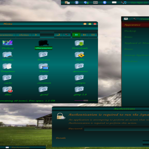The width and height of the screenshot is (149, 149).
Task: Switch to compact view in file manager
Action: coord(93,35)
